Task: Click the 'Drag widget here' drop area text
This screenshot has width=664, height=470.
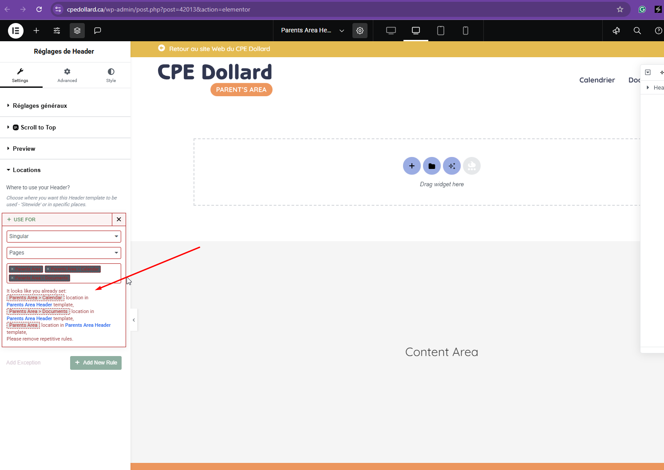Action: (442, 184)
